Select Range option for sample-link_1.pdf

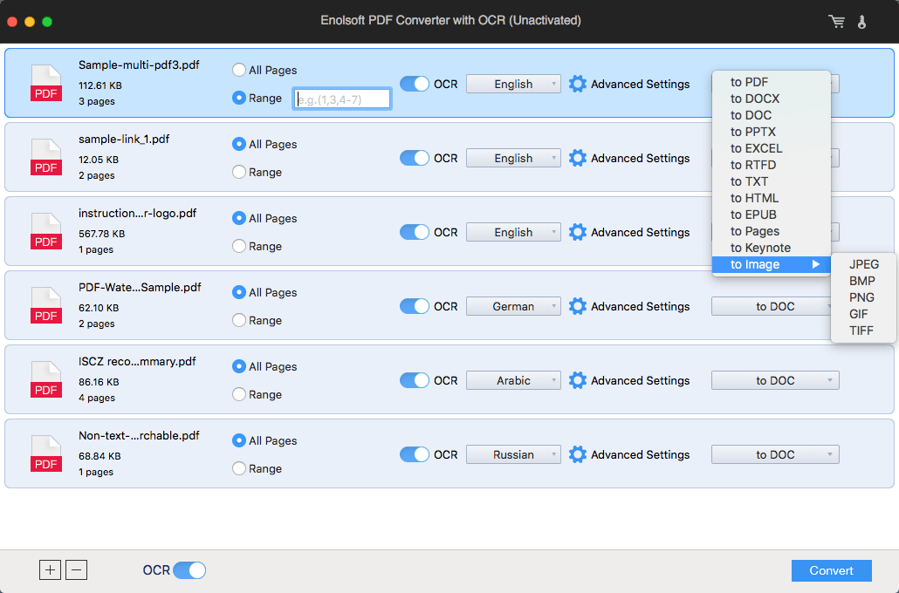pos(239,172)
